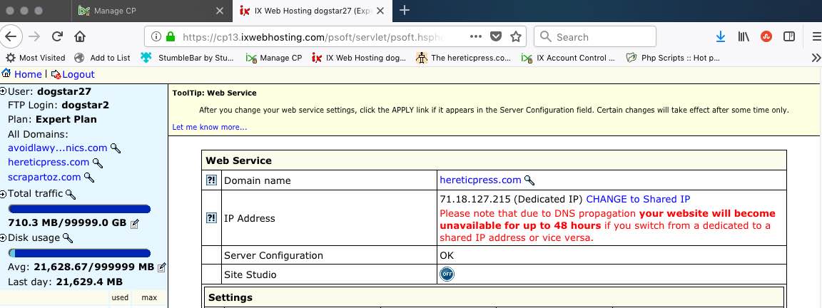Viewport: 822px width, 308px height.
Task: Click arrow icon beside Disk usage
Action: 4,238
